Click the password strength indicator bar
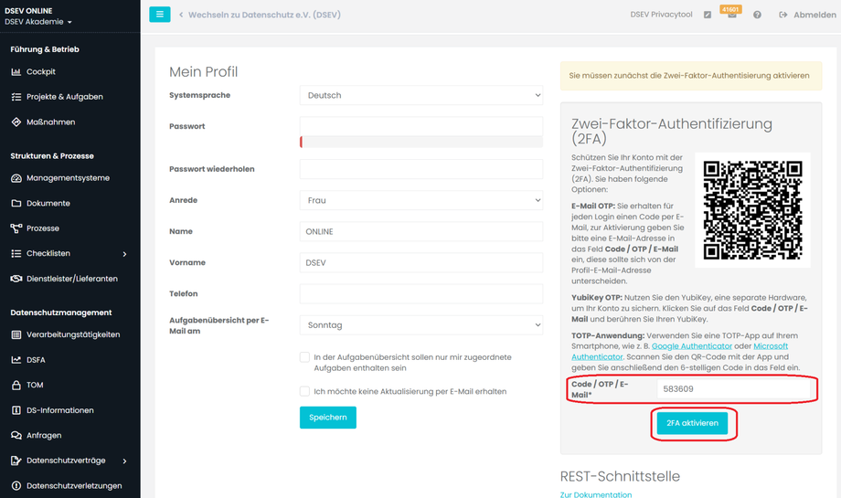Viewport: 841px width, 498px height. (421, 142)
